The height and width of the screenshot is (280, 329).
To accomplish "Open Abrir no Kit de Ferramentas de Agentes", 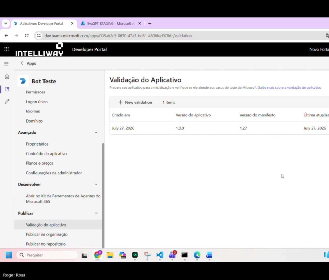I will 63,199.
